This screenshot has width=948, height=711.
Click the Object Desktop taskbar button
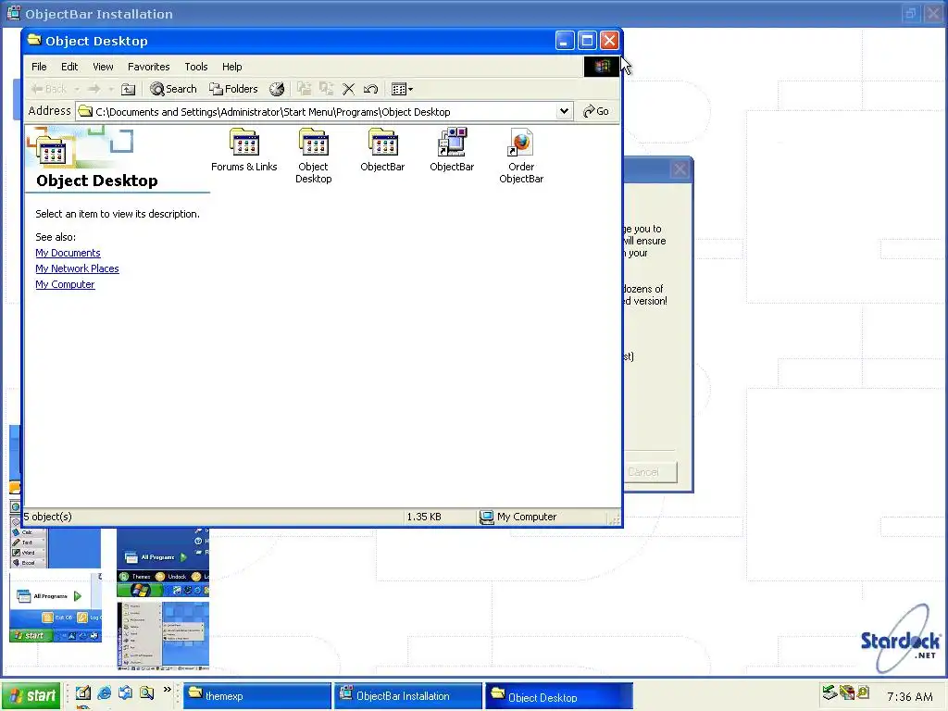[559, 696]
